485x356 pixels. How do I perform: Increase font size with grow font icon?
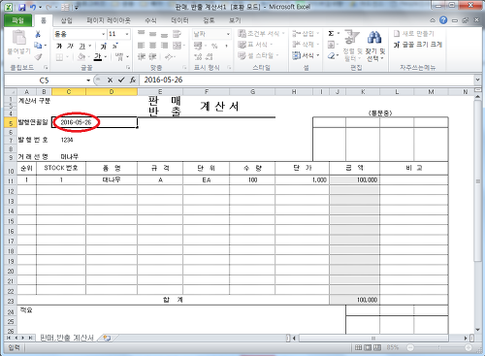[x=104, y=47]
